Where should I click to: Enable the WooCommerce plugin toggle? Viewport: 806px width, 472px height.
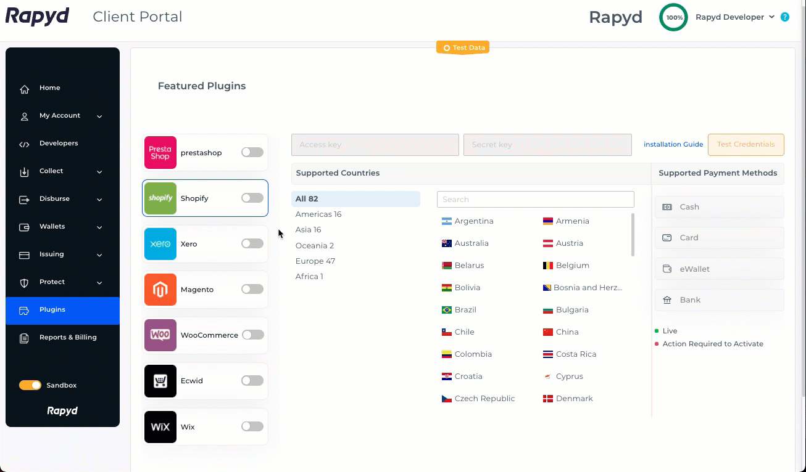[252, 335]
